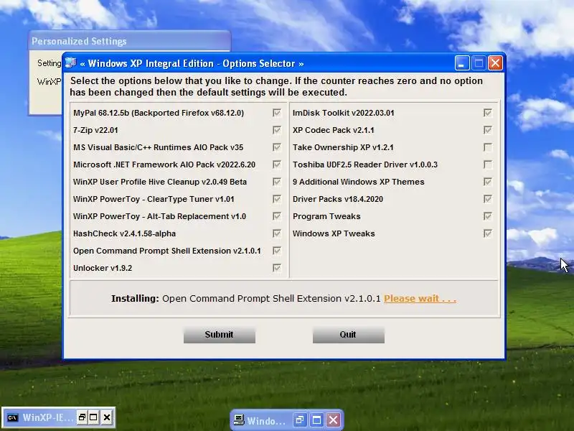574x431 pixels.
Task: Close the minimized WinXP-IE window
Action: pos(107,417)
